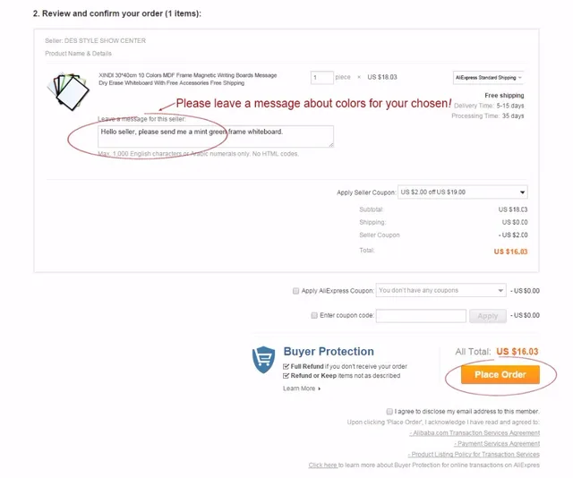
Task: Click the Refund or Keep checkmark icon
Action: click(286, 376)
